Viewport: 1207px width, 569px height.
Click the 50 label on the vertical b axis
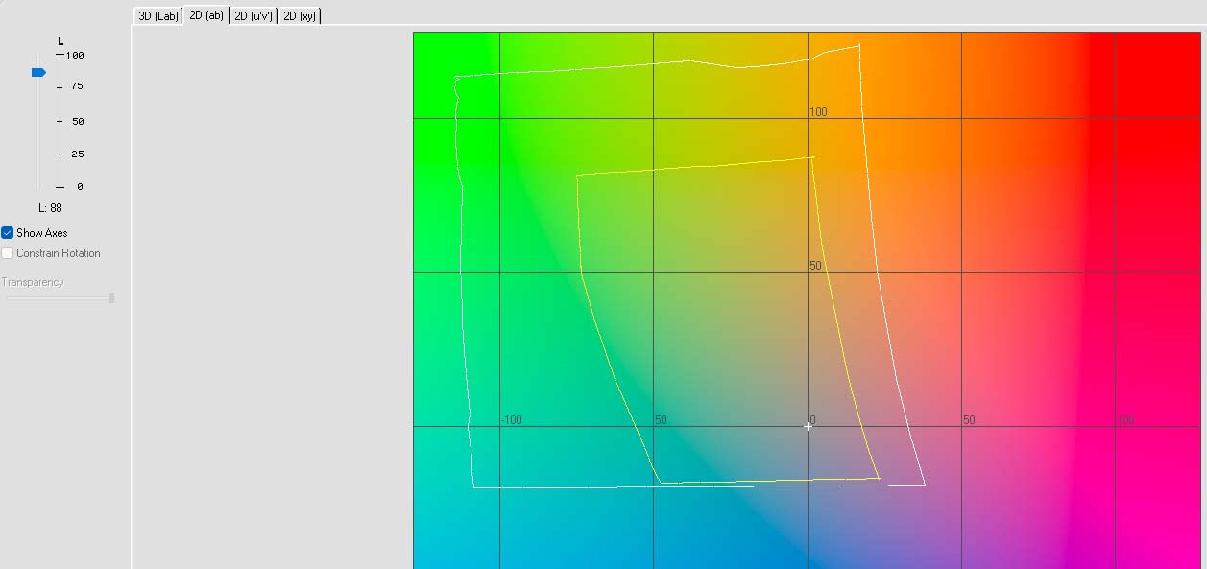pos(816,266)
